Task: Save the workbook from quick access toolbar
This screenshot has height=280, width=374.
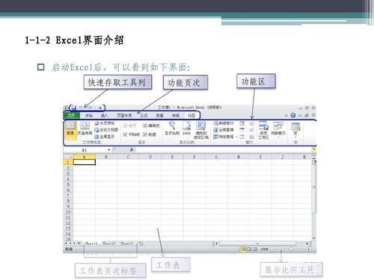Action: (74, 108)
